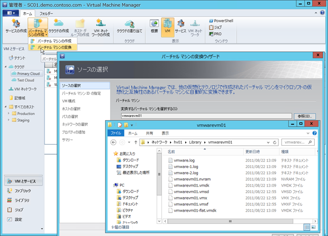Refresh the Explorer folder view

[x=275, y=142]
